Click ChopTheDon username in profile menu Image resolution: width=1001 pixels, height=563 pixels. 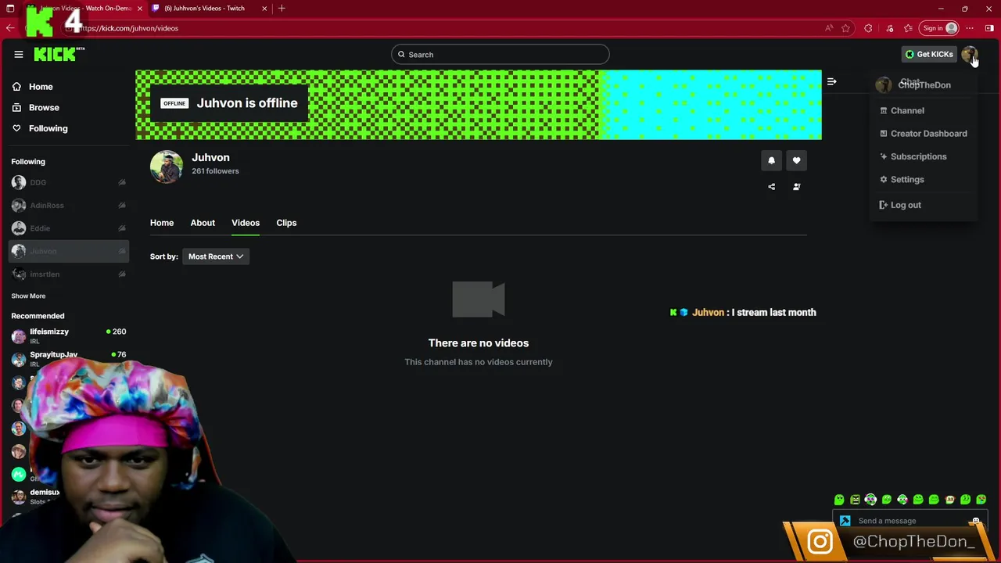click(x=924, y=85)
